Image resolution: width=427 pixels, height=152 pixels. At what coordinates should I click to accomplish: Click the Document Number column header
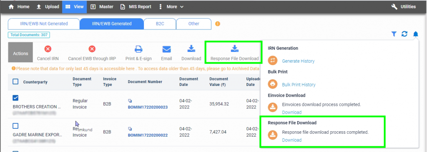pos(145,82)
